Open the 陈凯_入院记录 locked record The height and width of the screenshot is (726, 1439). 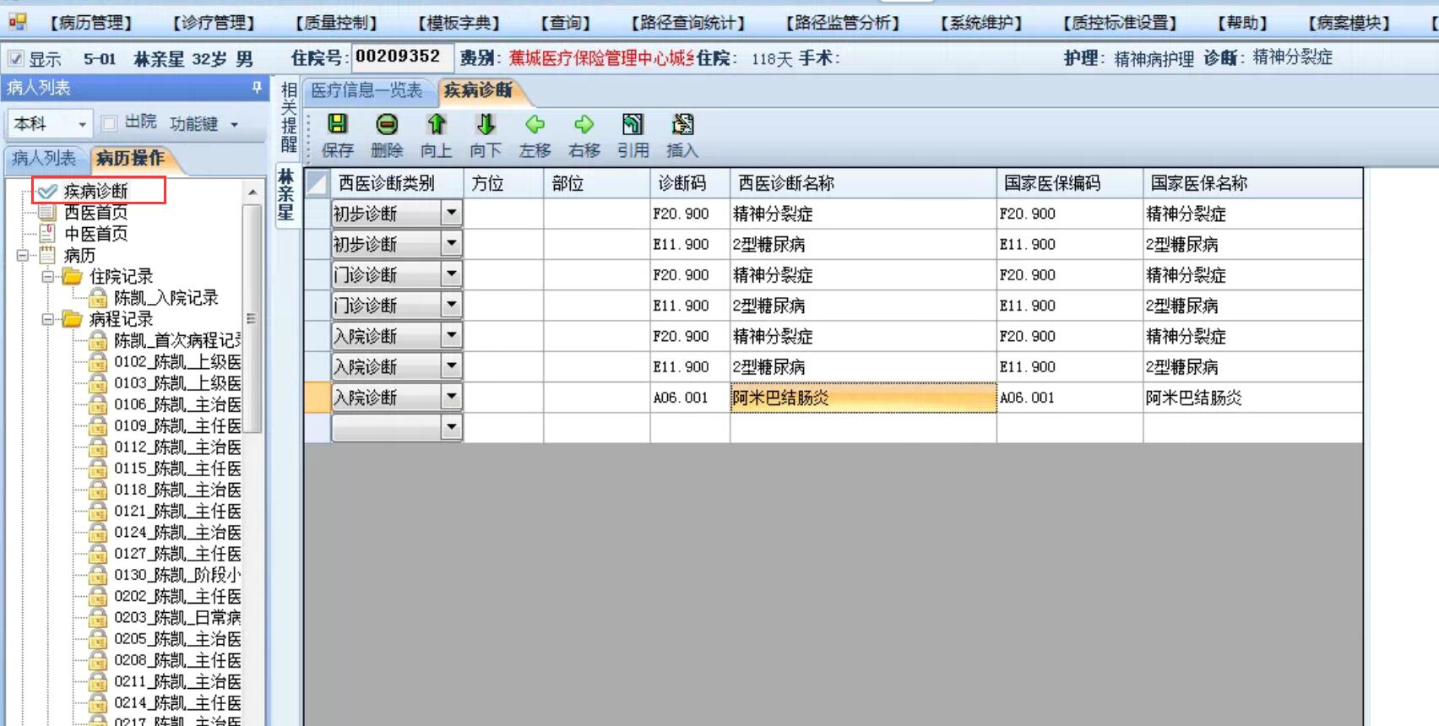tap(166, 298)
